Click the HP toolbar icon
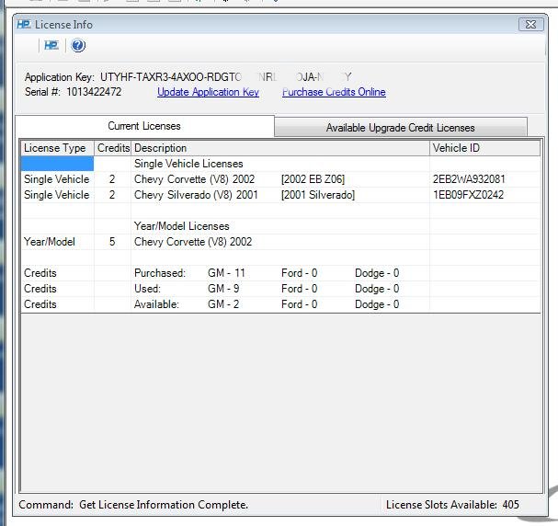The image size is (558, 526). pos(51,46)
